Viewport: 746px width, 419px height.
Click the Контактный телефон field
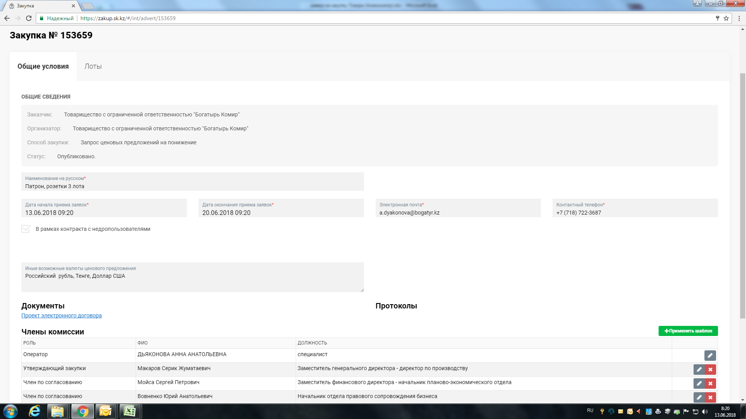[x=635, y=208]
